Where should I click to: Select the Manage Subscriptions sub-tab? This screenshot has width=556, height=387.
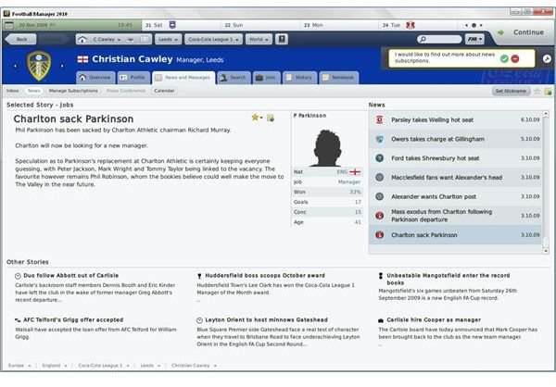point(73,91)
